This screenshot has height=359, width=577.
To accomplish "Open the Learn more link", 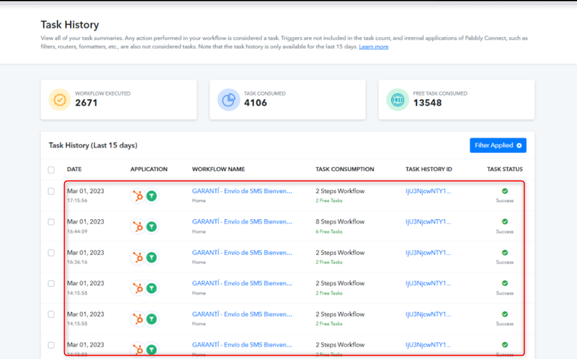I will click(x=374, y=47).
